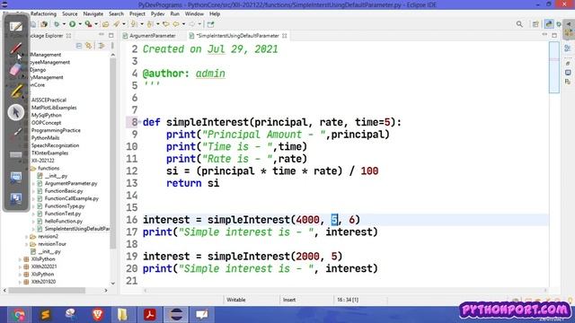
Task: Open the Outline view icon on right bar
Action: (568, 48)
